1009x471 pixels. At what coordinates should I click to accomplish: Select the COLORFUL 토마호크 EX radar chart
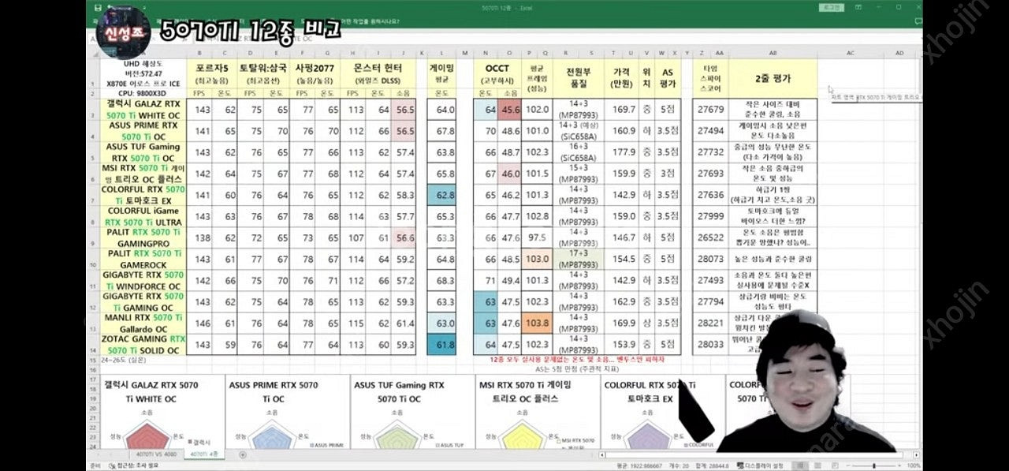coord(662,412)
